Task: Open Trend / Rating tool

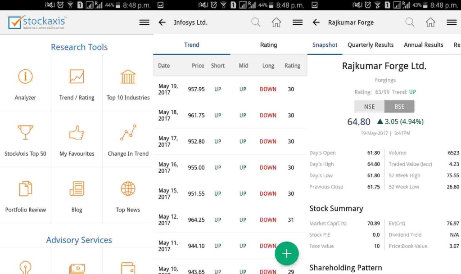Action: point(77,83)
